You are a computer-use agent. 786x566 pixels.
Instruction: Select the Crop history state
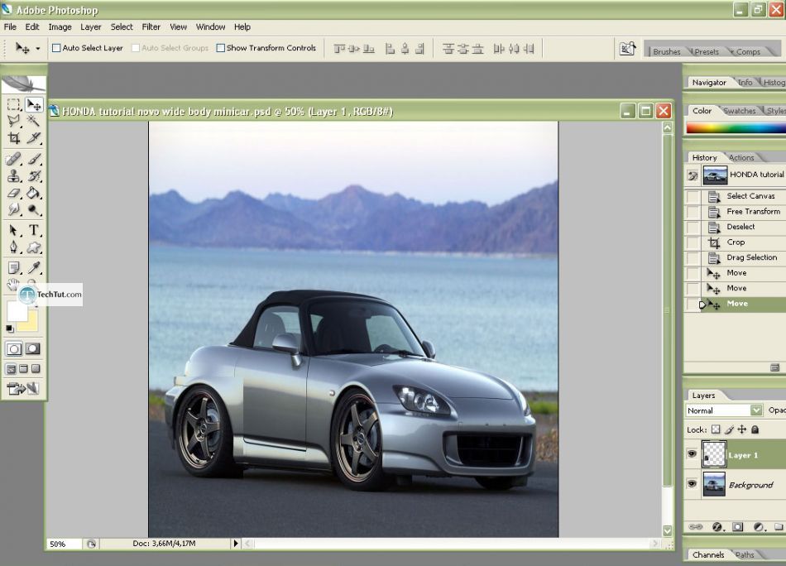click(x=736, y=242)
